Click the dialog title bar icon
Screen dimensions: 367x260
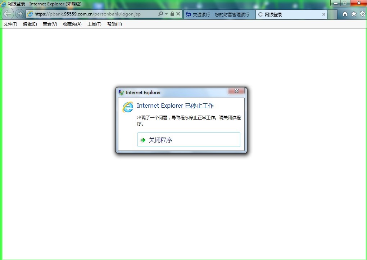coord(121,93)
